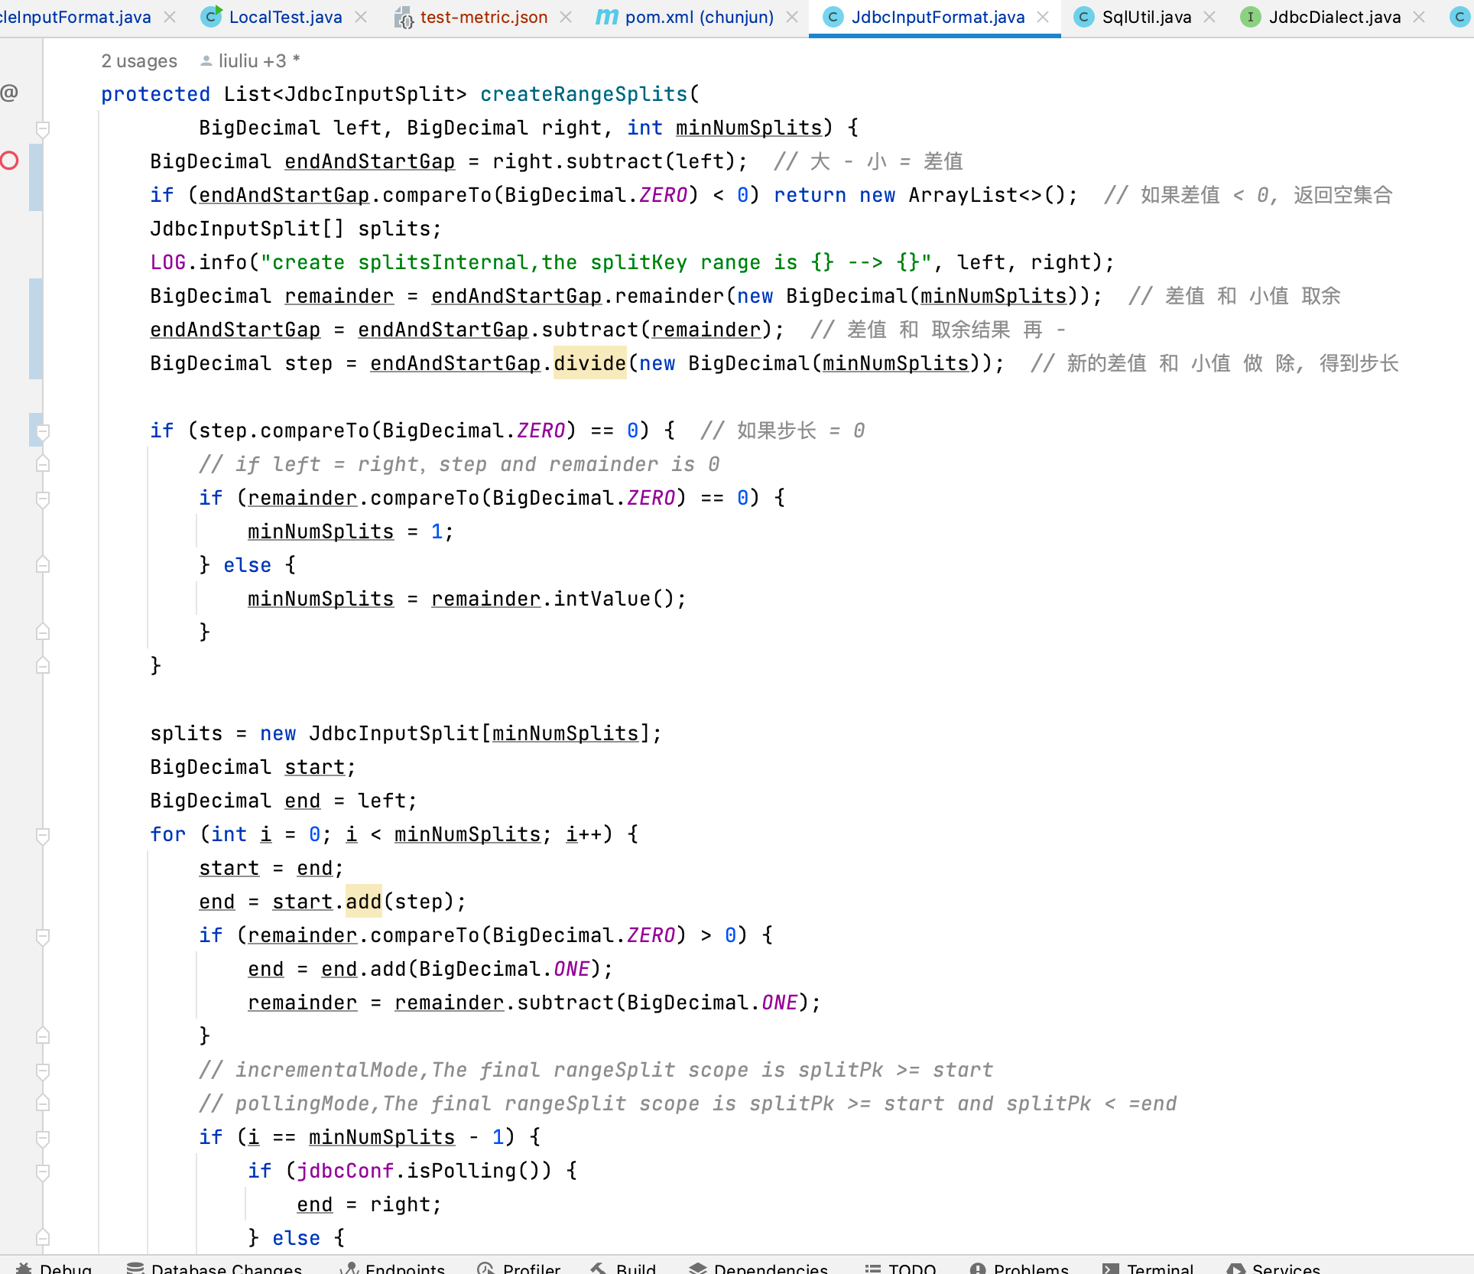The height and width of the screenshot is (1274, 1474).
Task: Fold the step.compareTo if block
Action: [x=43, y=431]
